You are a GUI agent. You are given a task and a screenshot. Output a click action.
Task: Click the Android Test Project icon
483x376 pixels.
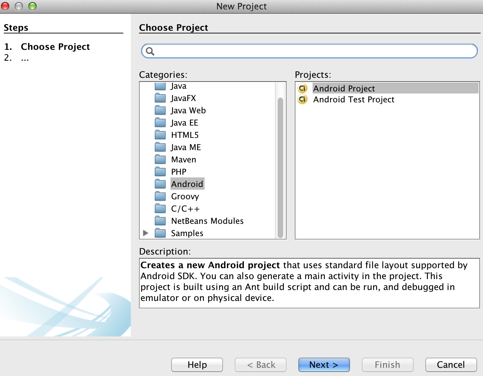(303, 100)
